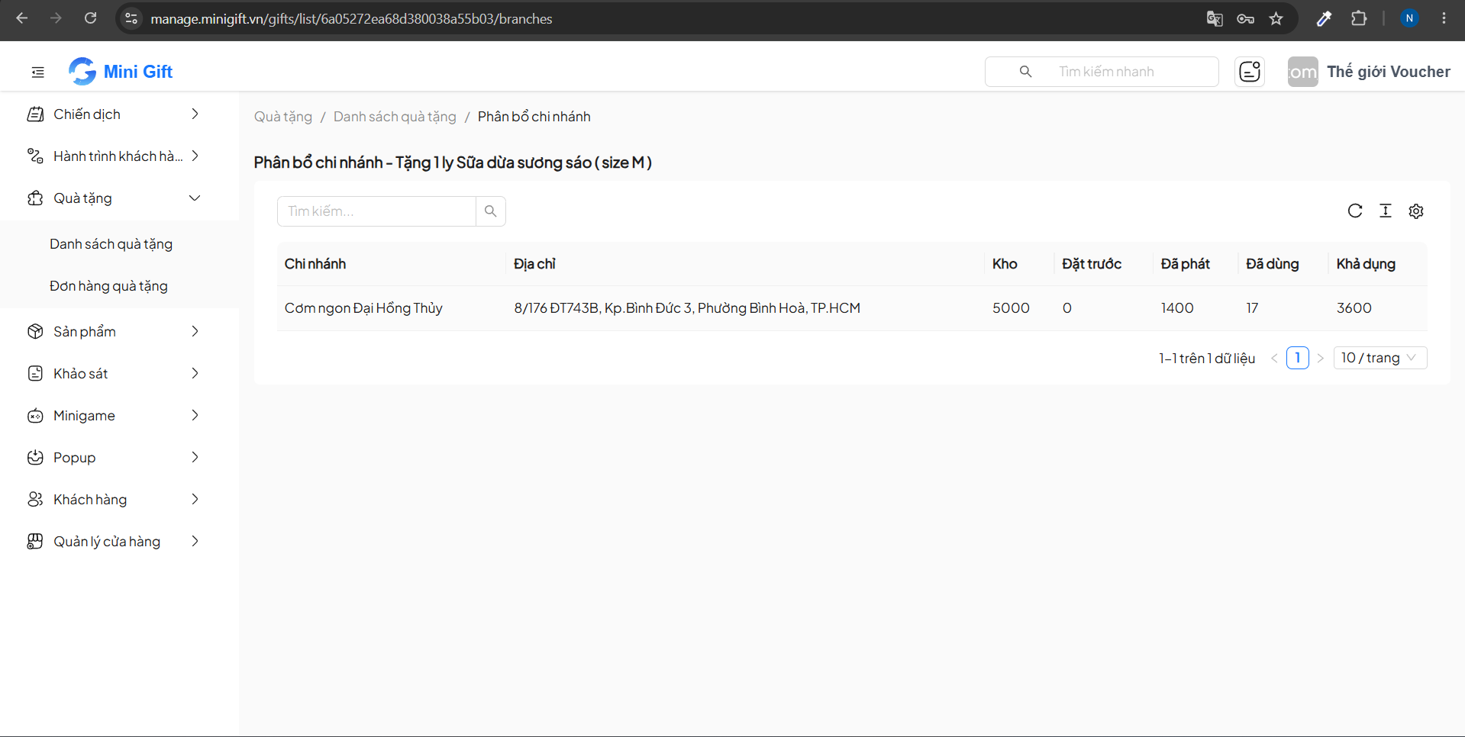This screenshot has height=737, width=1465.
Task: Click the previous page arrow in pagination
Action: coord(1274,358)
